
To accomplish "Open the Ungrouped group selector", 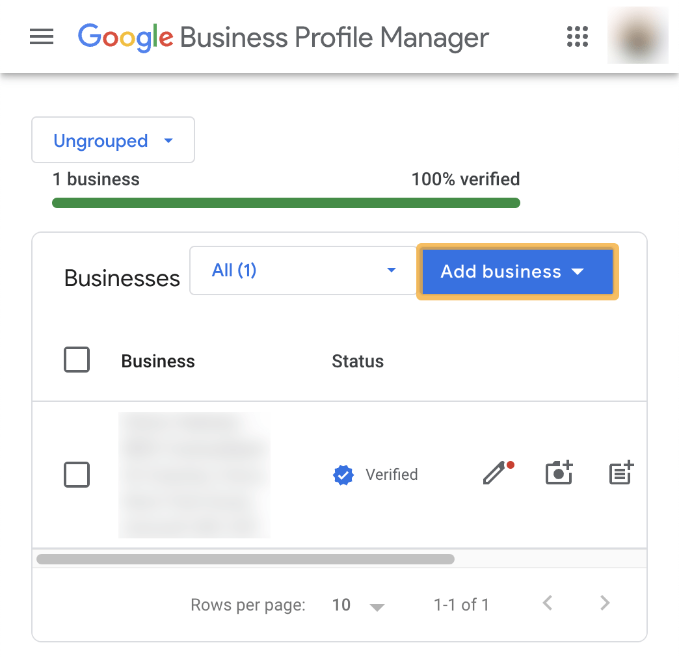I will point(113,140).
